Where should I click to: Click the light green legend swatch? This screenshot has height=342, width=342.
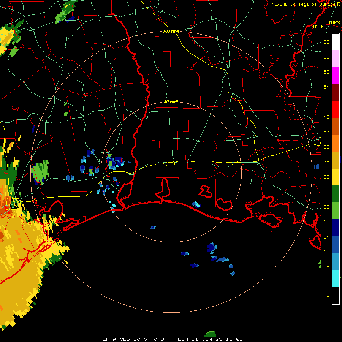point(336,211)
